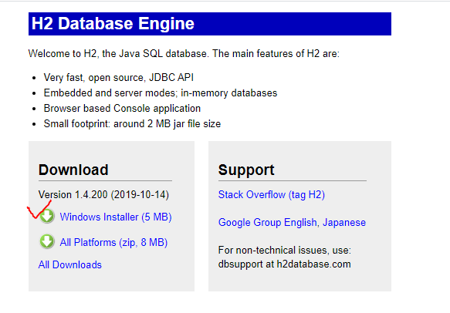The height and width of the screenshot is (313, 450).
Task: Click the 'Browser based Console application' bullet
Action: (x=122, y=109)
